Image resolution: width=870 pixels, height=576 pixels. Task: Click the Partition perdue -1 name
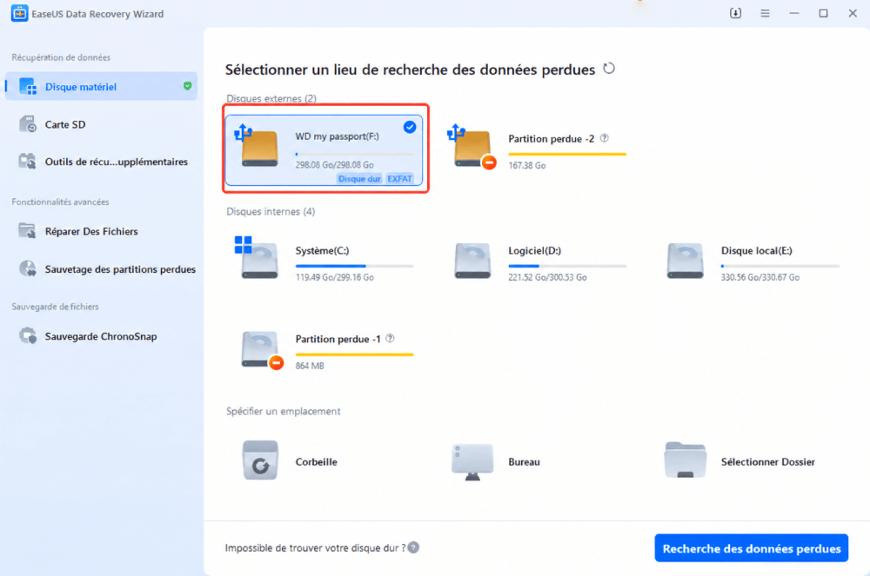pos(338,339)
